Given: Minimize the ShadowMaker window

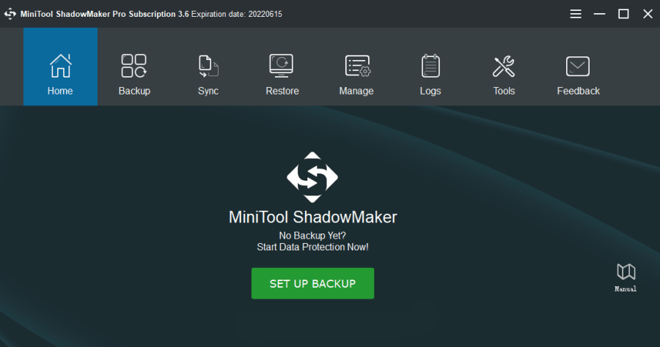Looking at the screenshot, I should 599,14.
